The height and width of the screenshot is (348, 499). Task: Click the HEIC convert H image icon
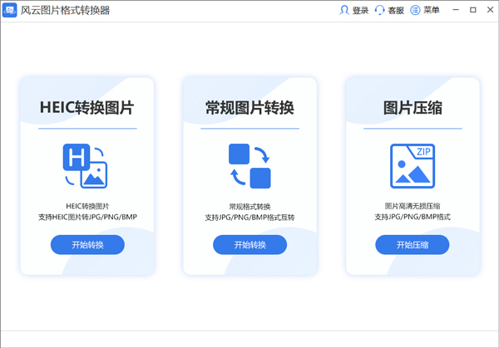point(85,166)
